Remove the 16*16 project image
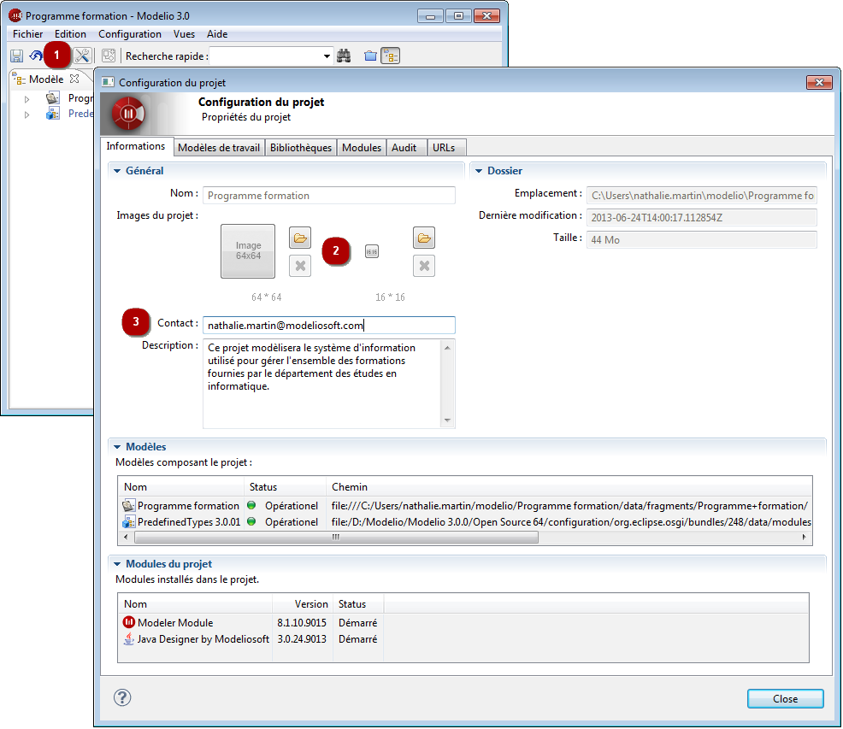 (424, 266)
